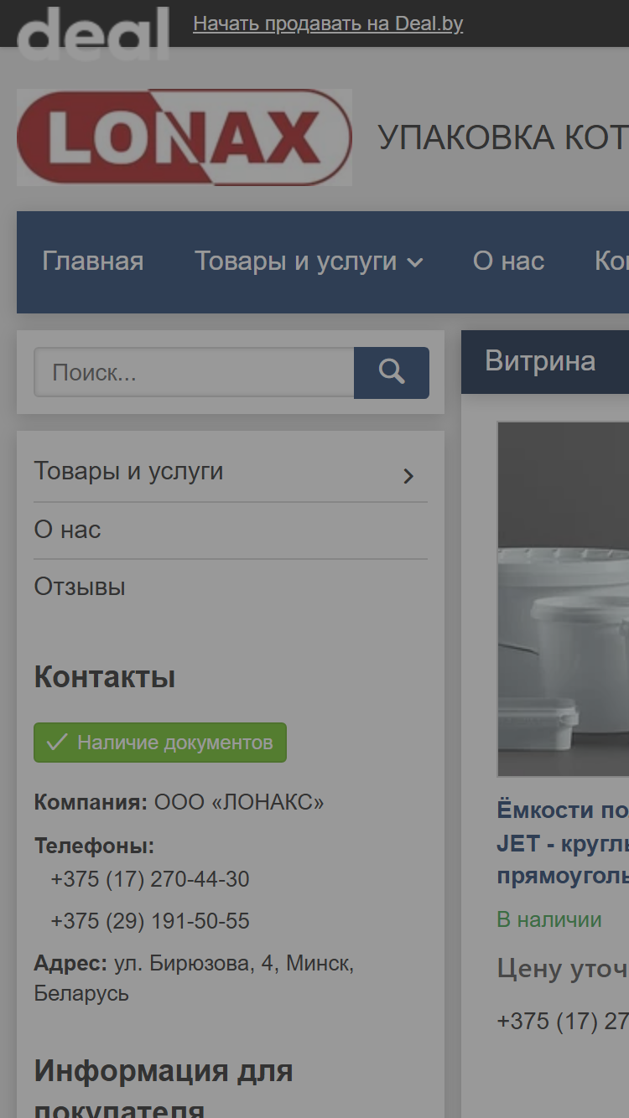Open sidebar 'Отзывы' link
The width and height of the screenshot is (629, 1118).
click(x=80, y=587)
